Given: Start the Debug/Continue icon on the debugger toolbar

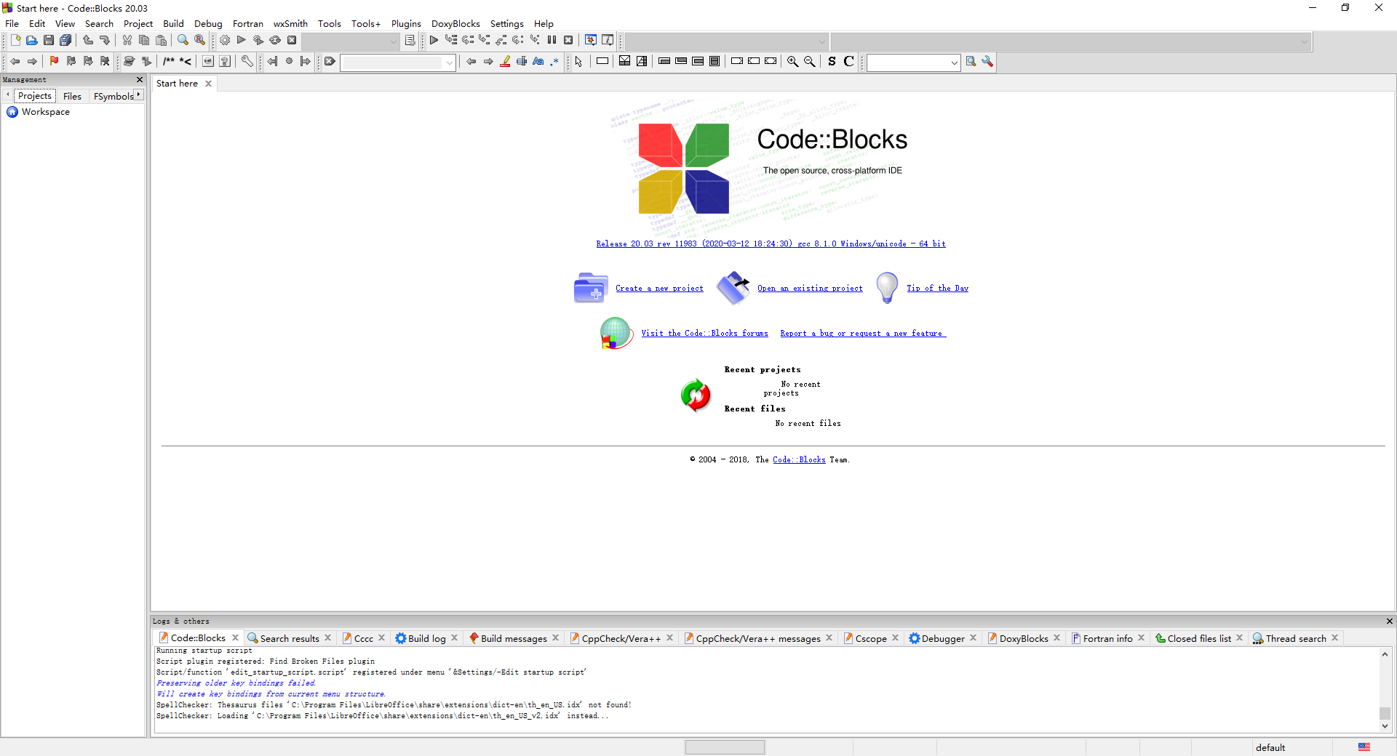Looking at the screenshot, I should coord(434,40).
